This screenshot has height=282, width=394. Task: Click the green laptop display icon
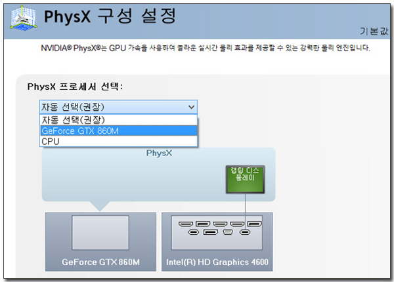(245, 180)
